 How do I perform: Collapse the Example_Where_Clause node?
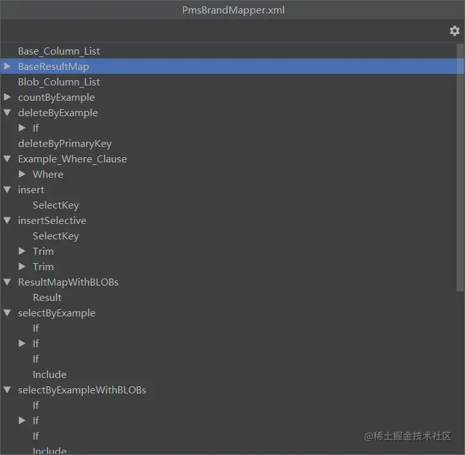coord(8,159)
